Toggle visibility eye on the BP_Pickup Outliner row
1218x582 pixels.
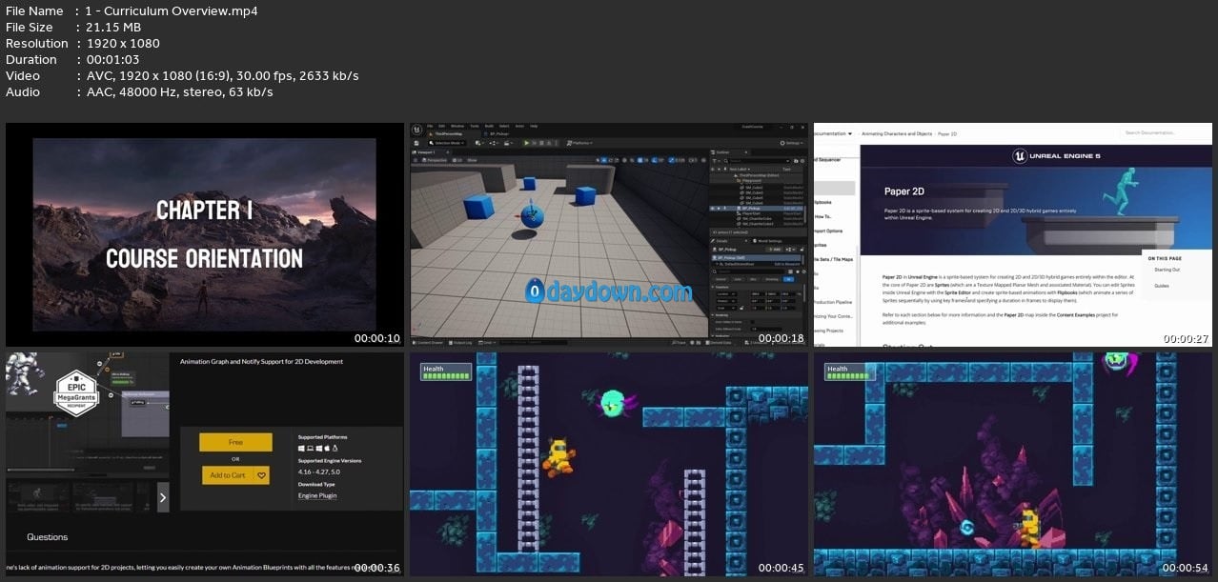tap(713, 209)
